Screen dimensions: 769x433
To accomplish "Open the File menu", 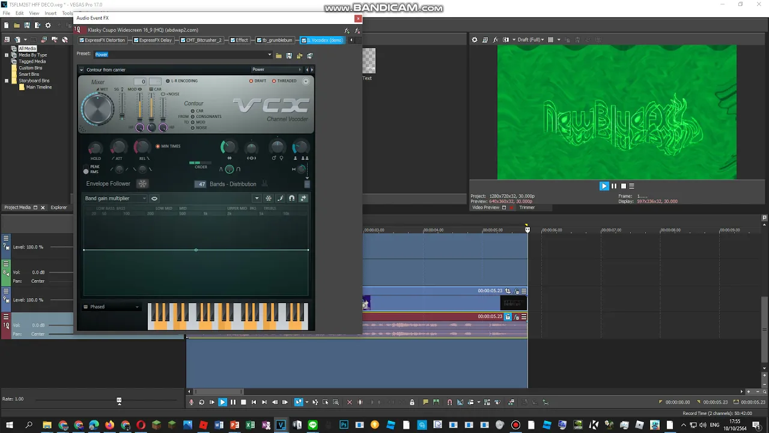I will click(6, 13).
